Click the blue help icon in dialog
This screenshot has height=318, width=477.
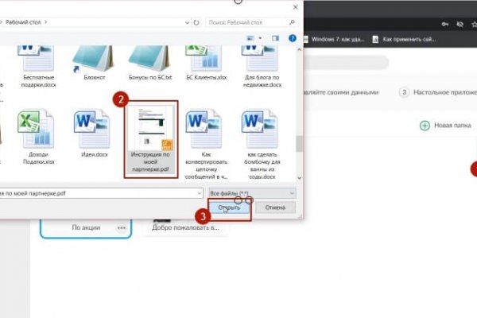291,37
